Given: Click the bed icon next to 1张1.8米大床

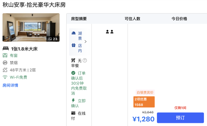Looking at the screenshot, I should 6,49.
